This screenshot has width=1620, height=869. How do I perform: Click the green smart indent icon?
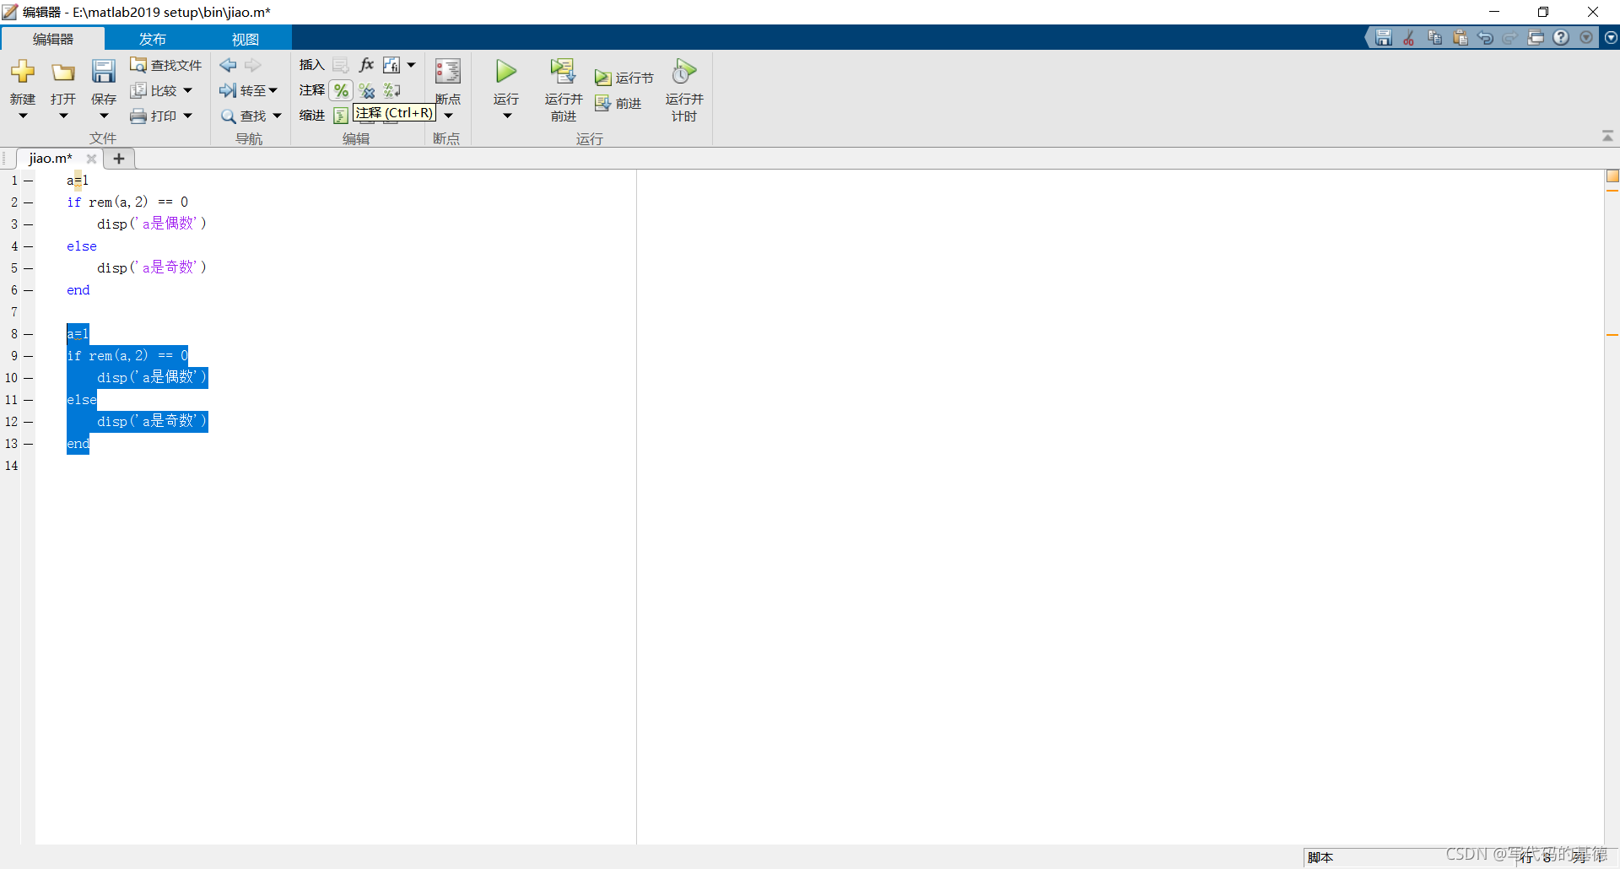(x=341, y=116)
